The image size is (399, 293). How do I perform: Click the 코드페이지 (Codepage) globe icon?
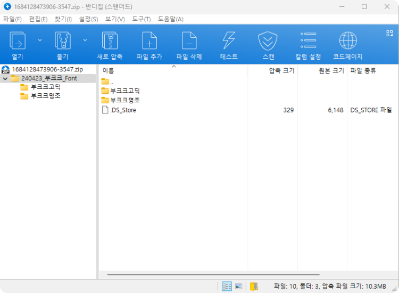point(348,40)
